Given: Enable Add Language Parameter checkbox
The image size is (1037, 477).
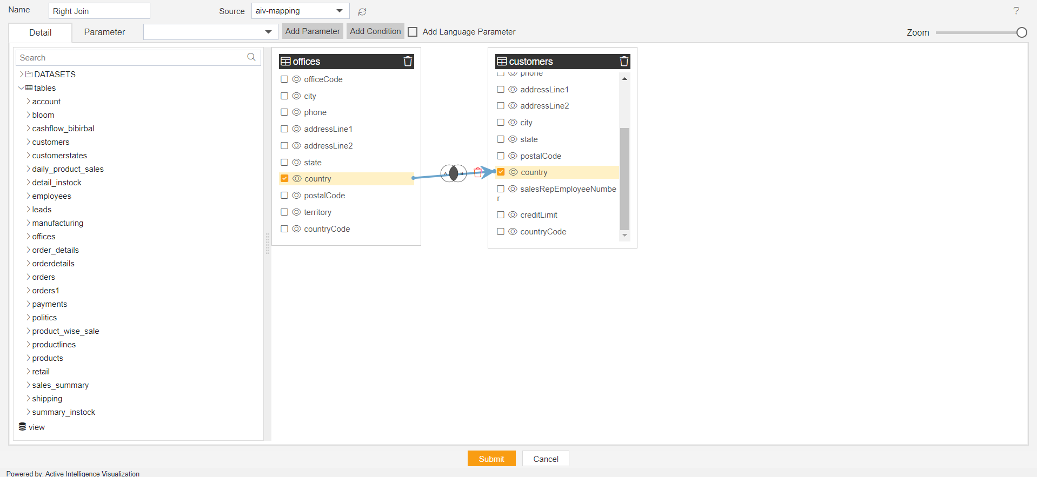Looking at the screenshot, I should 413,32.
